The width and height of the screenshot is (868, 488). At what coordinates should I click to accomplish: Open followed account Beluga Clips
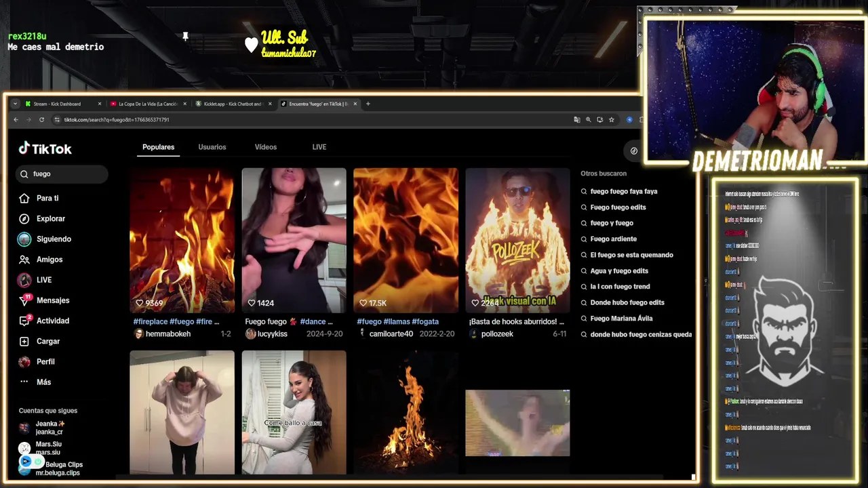point(58,468)
